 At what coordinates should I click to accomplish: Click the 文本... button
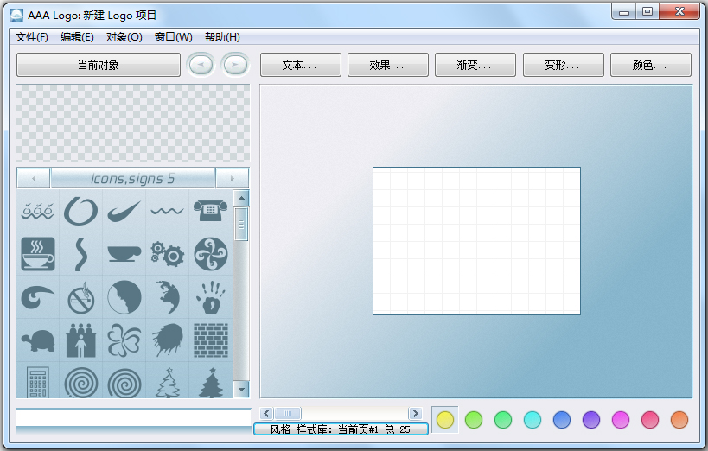click(300, 65)
